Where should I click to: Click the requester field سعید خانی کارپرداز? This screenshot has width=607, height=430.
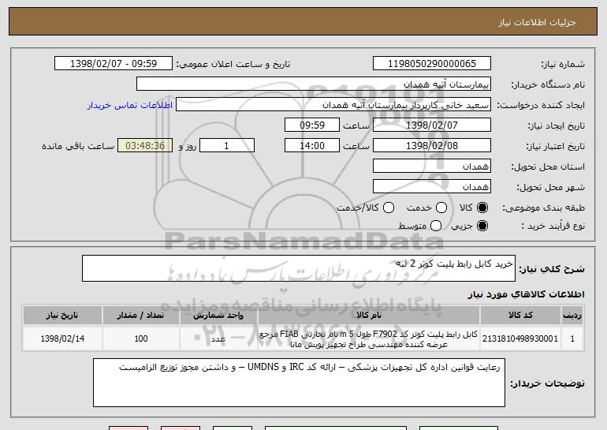click(333, 105)
